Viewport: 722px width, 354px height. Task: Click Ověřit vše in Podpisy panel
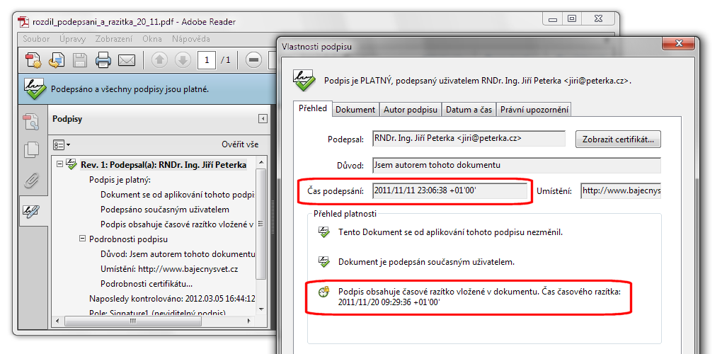[x=240, y=144]
